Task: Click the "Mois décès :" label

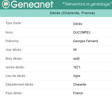Action: 14,59
